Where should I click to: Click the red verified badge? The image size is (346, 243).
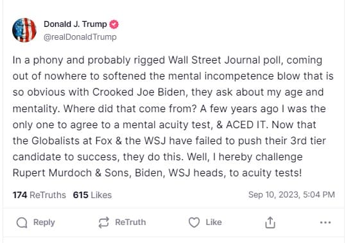[x=114, y=24]
